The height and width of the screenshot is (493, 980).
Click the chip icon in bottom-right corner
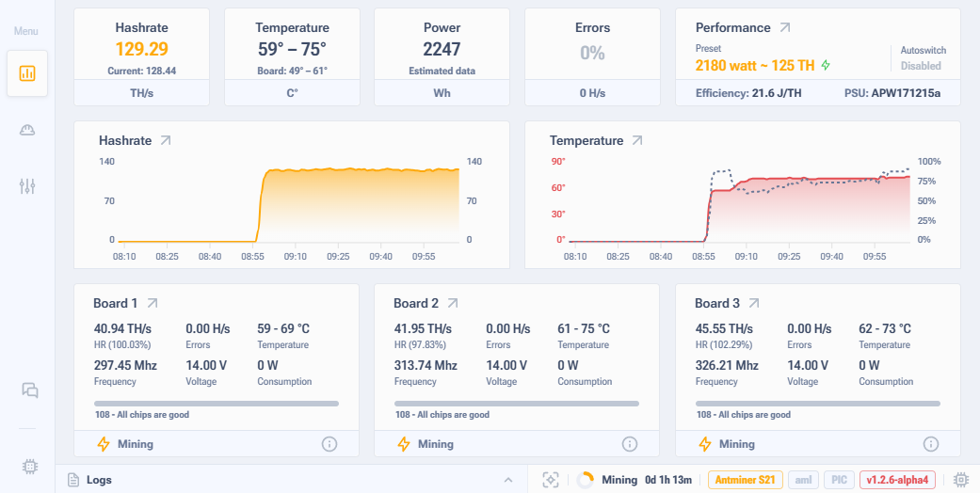point(961,480)
